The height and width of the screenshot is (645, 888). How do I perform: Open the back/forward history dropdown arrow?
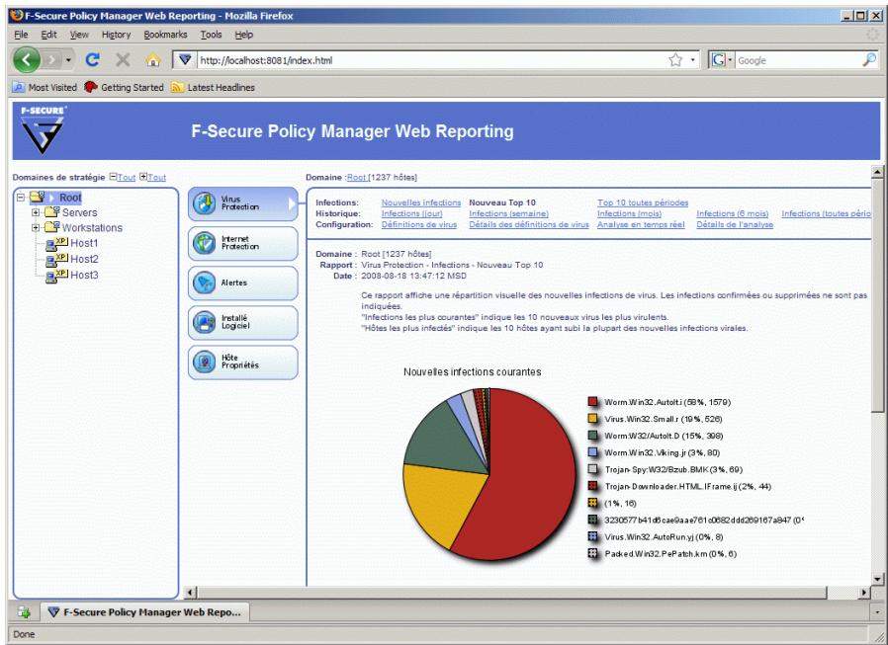coord(68,60)
